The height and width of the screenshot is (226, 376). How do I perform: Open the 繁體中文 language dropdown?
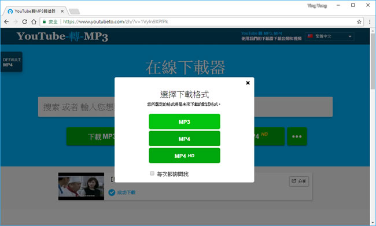[330, 36]
